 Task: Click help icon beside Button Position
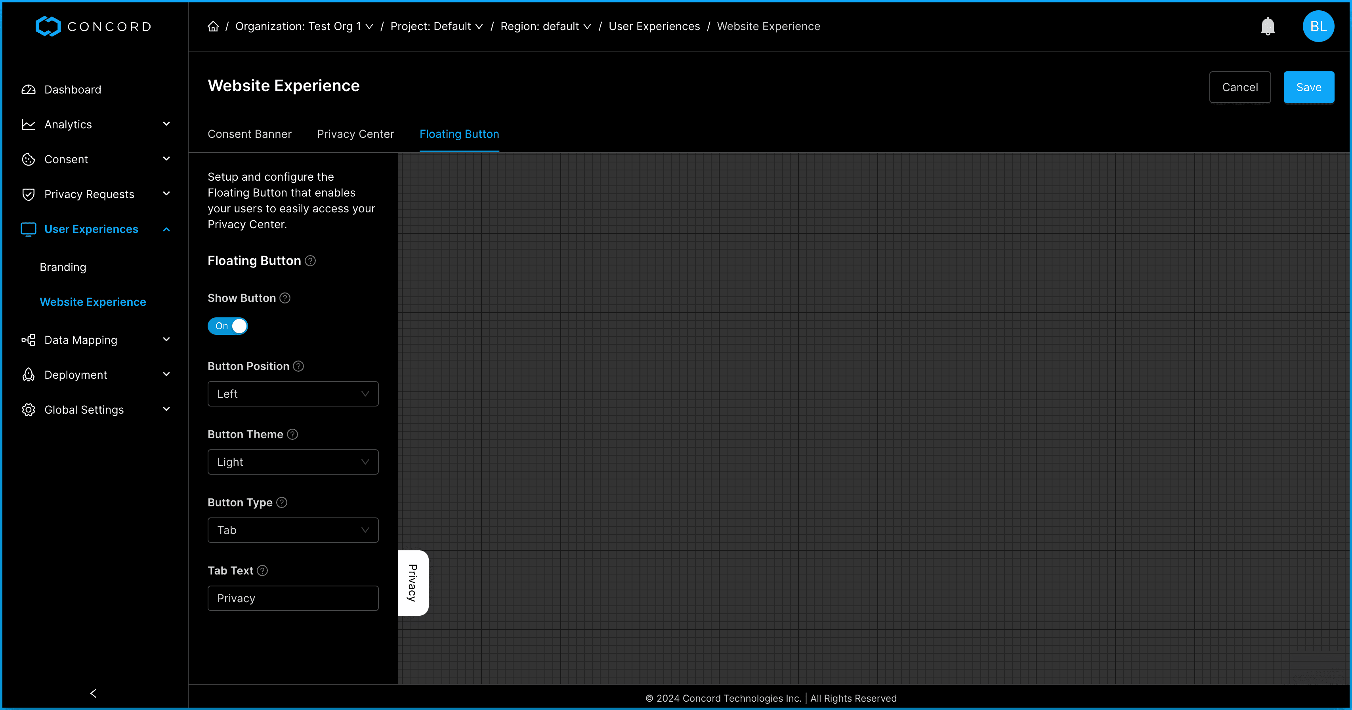click(x=298, y=366)
